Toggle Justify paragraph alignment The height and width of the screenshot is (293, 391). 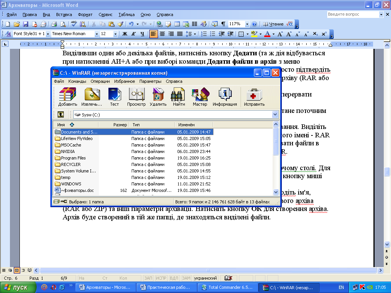point(179,34)
